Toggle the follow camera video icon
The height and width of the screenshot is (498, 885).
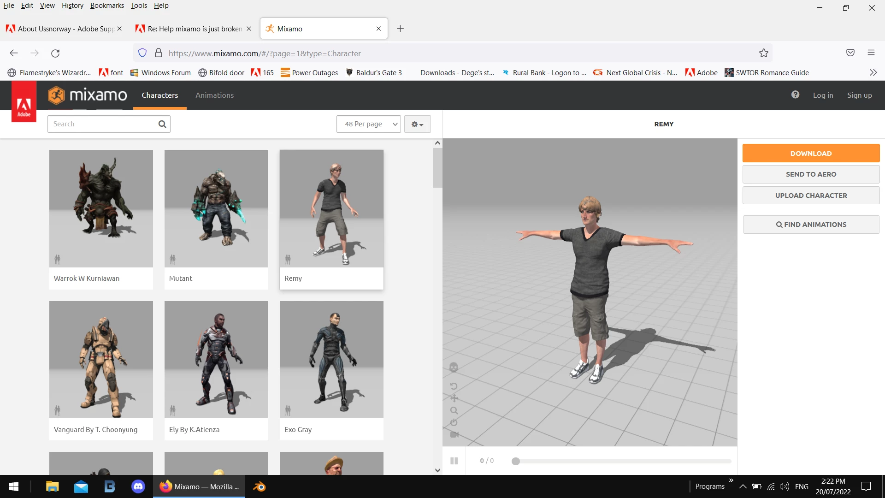coord(454,434)
